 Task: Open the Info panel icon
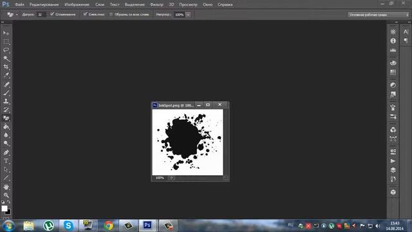(393, 41)
